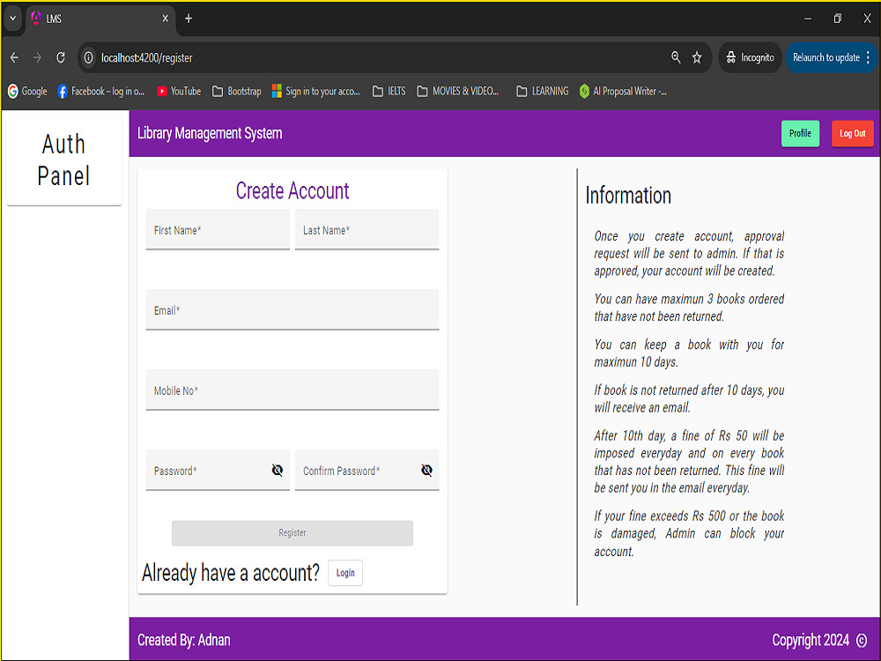The width and height of the screenshot is (881, 661).
Task: Go forward with the browser arrow
Action: click(37, 57)
